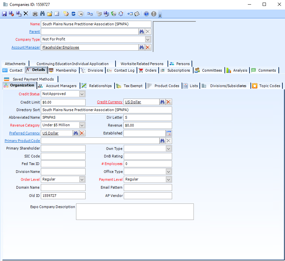Switch to the Membership tab
285x261 pixels.
[x=66, y=70]
